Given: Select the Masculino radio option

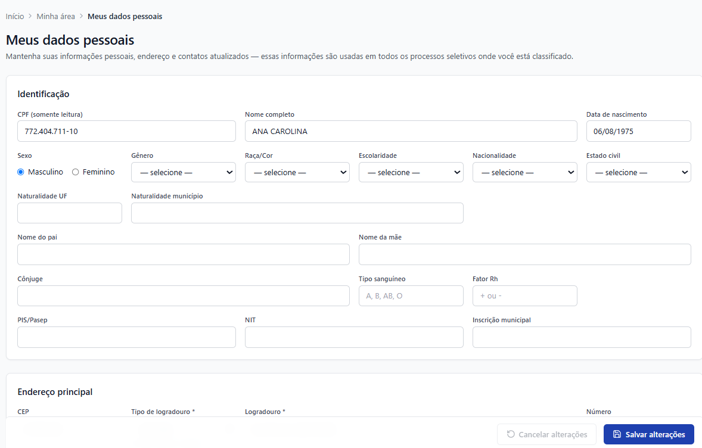Looking at the screenshot, I should click(x=21, y=172).
